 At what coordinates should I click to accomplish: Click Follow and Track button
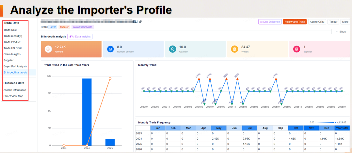point(295,22)
